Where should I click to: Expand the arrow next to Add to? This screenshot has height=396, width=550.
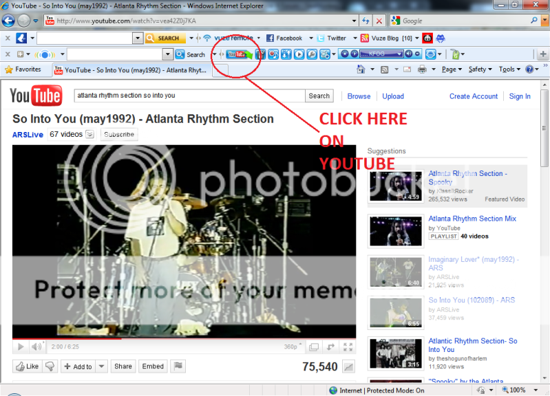click(x=101, y=366)
